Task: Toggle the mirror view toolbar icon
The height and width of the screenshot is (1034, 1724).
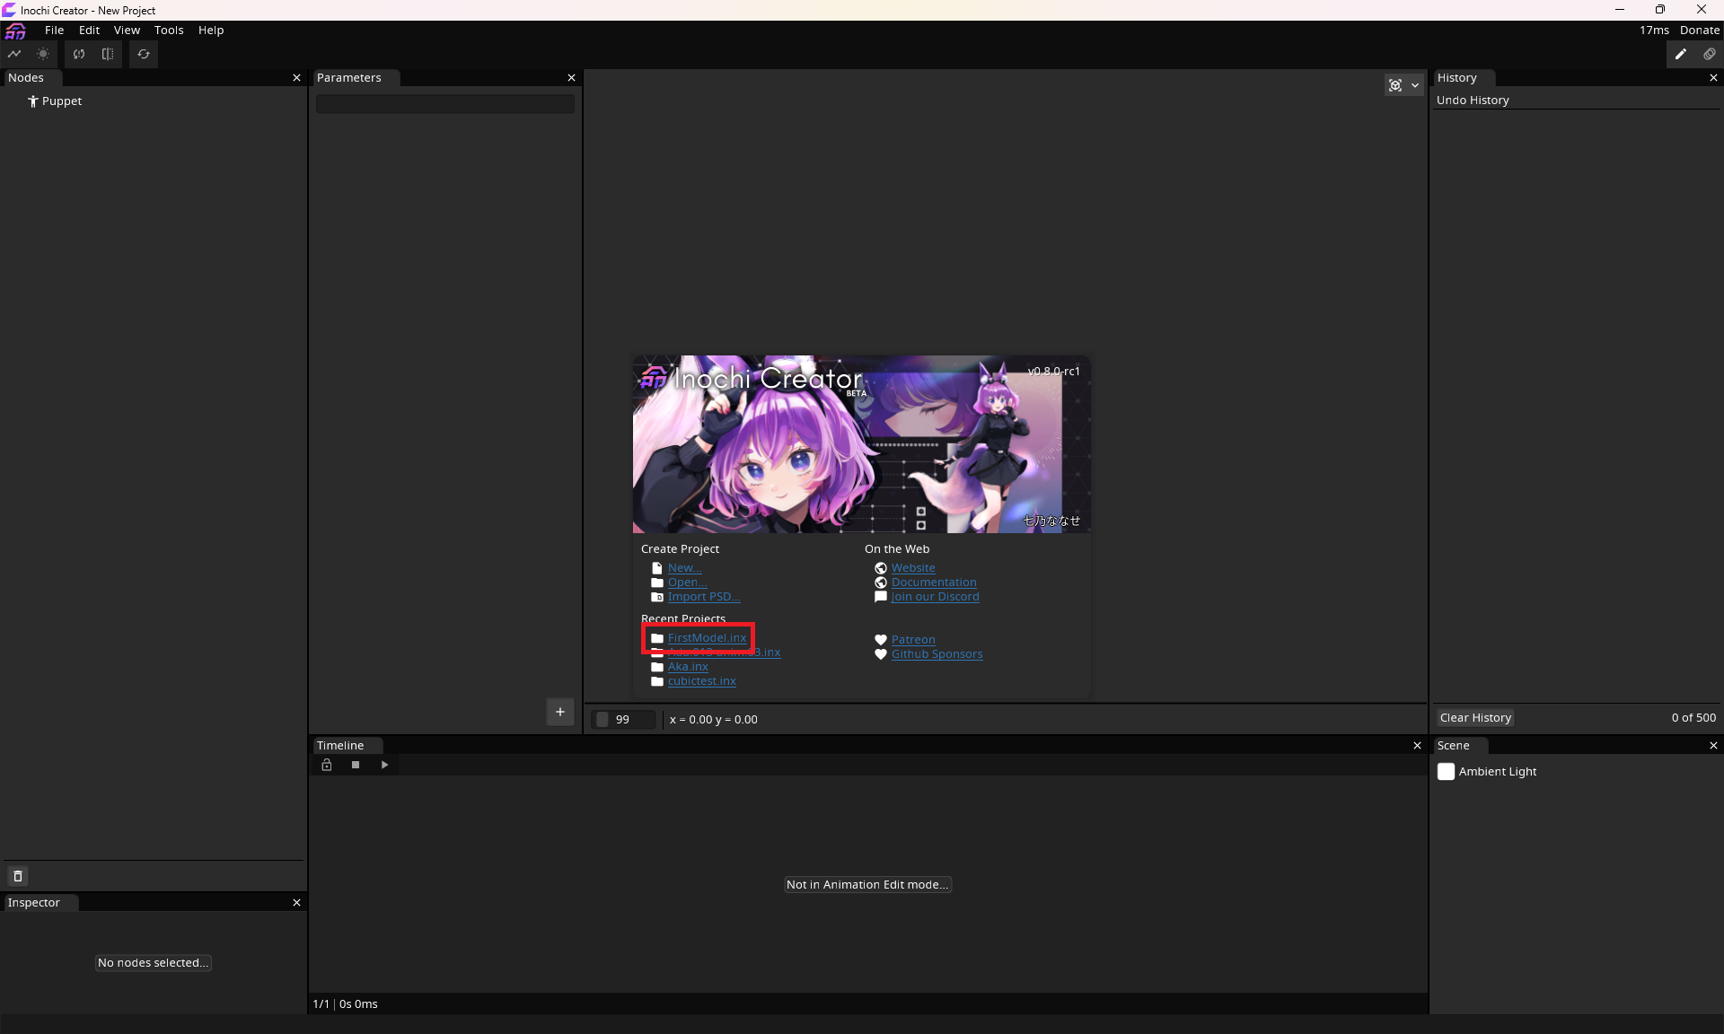Action: [x=108, y=54]
